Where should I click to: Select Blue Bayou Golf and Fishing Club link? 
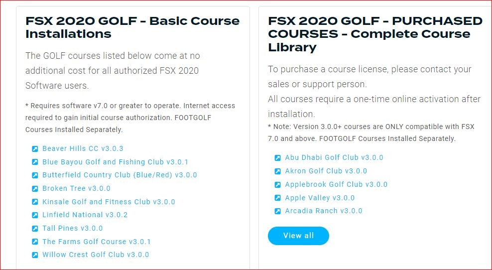click(x=115, y=162)
